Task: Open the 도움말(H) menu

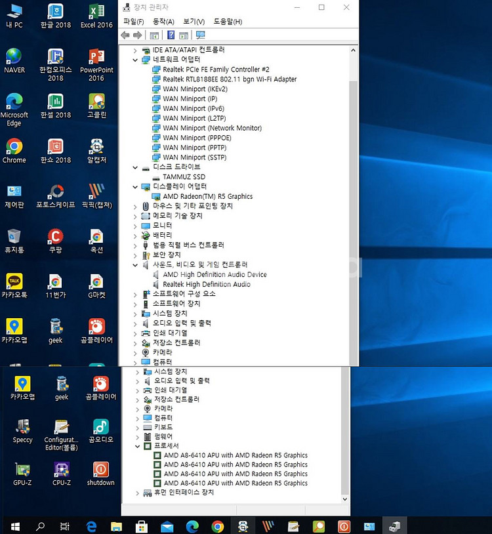Action: (228, 22)
